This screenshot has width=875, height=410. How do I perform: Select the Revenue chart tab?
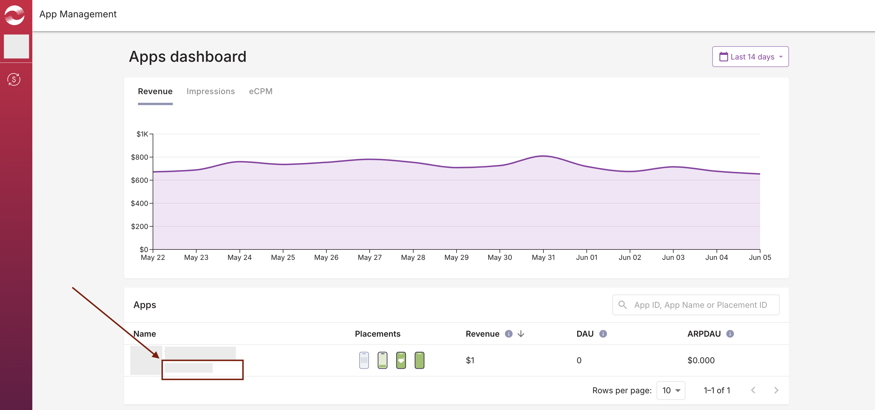tap(155, 92)
